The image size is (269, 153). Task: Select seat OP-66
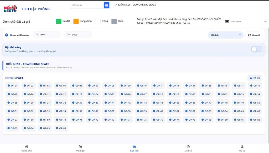pyautogui.click(x=255, y=111)
